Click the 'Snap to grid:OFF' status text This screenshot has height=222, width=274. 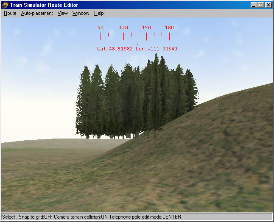click(x=36, y=217)
